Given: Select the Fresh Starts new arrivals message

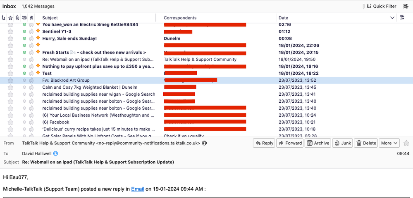Looking at the screenshot, I should pos(94,52).
